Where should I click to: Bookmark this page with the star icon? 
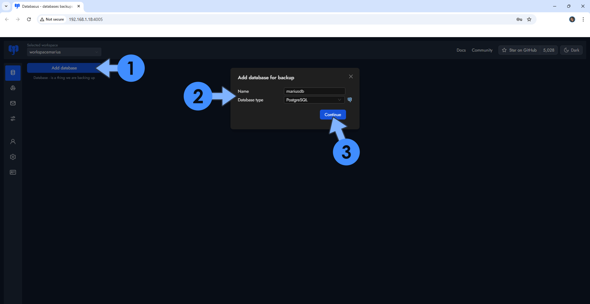(x=529, y=19)
